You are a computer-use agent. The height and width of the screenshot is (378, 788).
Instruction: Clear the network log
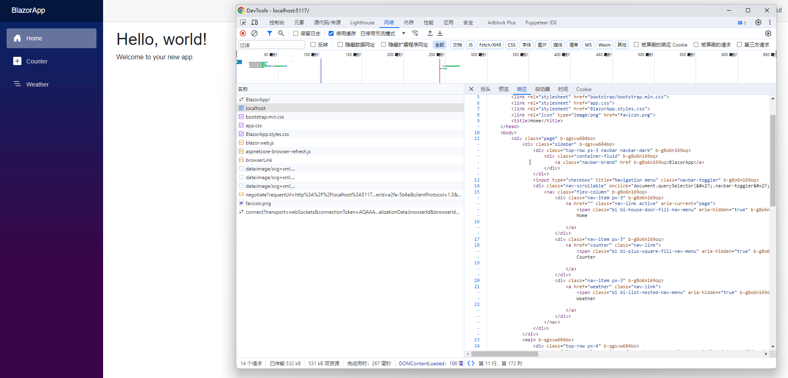click(254, 33)
